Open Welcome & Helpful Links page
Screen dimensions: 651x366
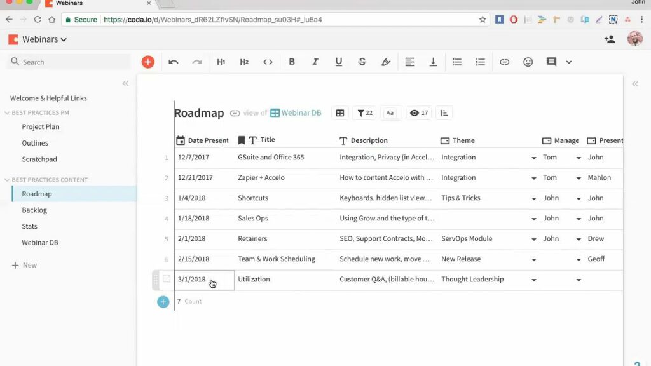tap(48, 98)
